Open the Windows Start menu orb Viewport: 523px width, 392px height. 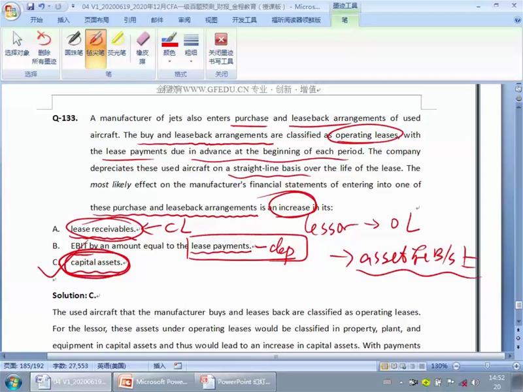pyautogui.click(x=13, y=382)
